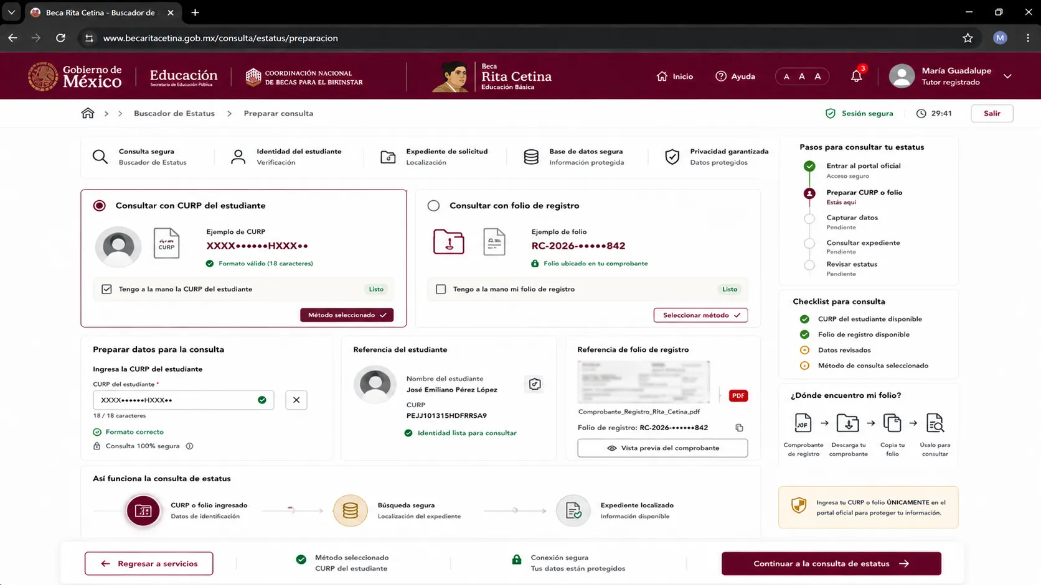Viewport: 1041px width, 585px height.
Task: Click the Entrar al portal oficial step check
Action: [809, 166]
